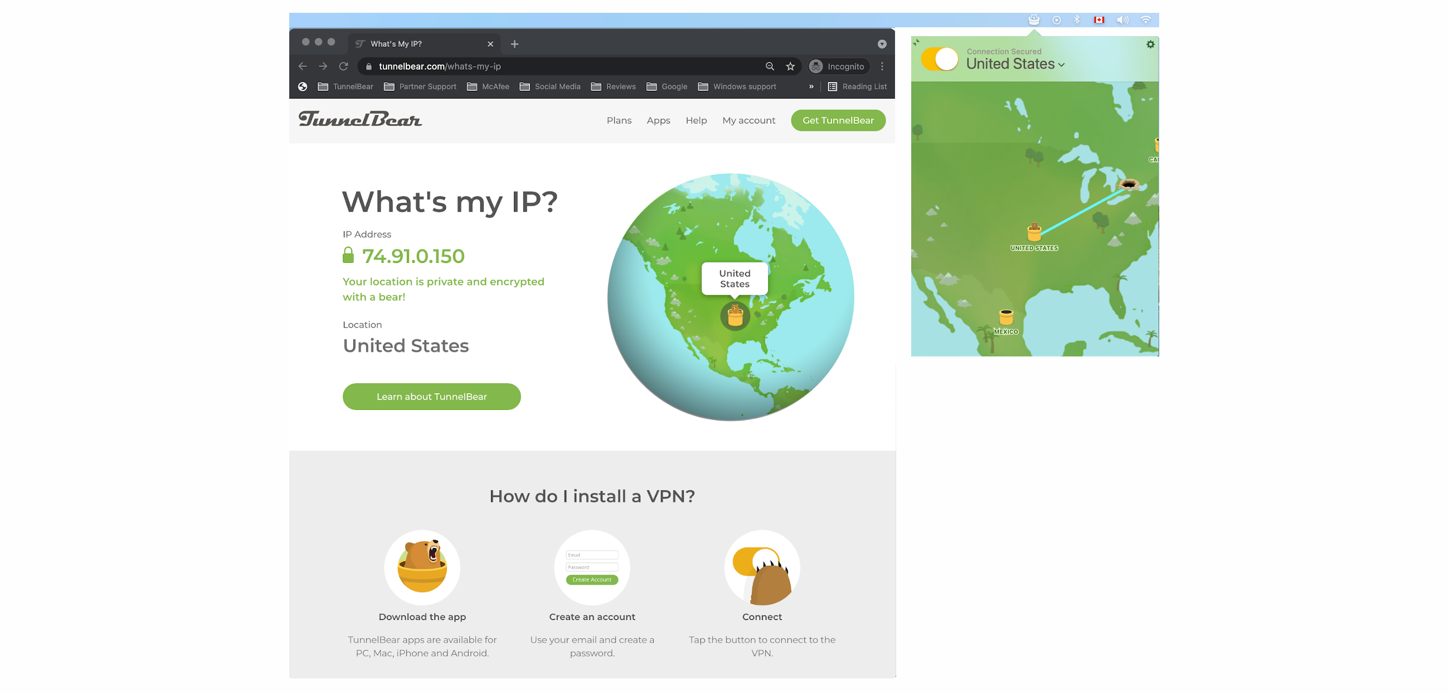1449x694 pixels.
Task: Open a new browser tab
Action: [x=515, y=44]
